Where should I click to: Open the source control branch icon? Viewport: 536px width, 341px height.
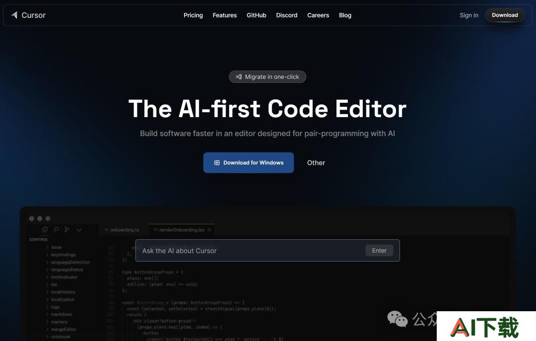67,229
